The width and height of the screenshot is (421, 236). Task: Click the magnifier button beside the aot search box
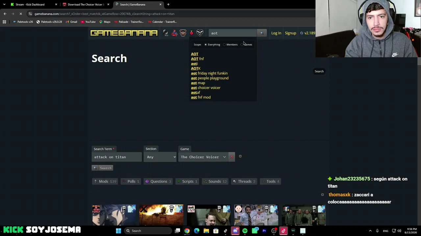262,33
